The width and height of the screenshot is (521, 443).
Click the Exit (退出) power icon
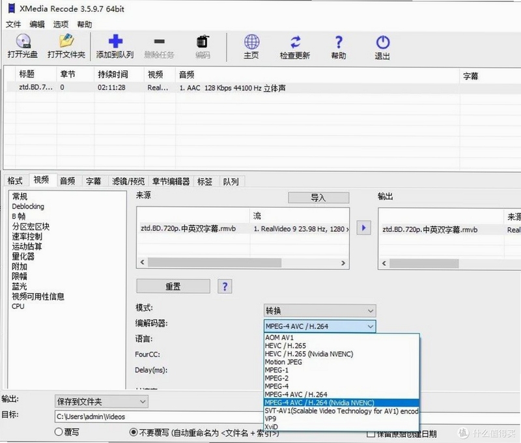[382, 42]
